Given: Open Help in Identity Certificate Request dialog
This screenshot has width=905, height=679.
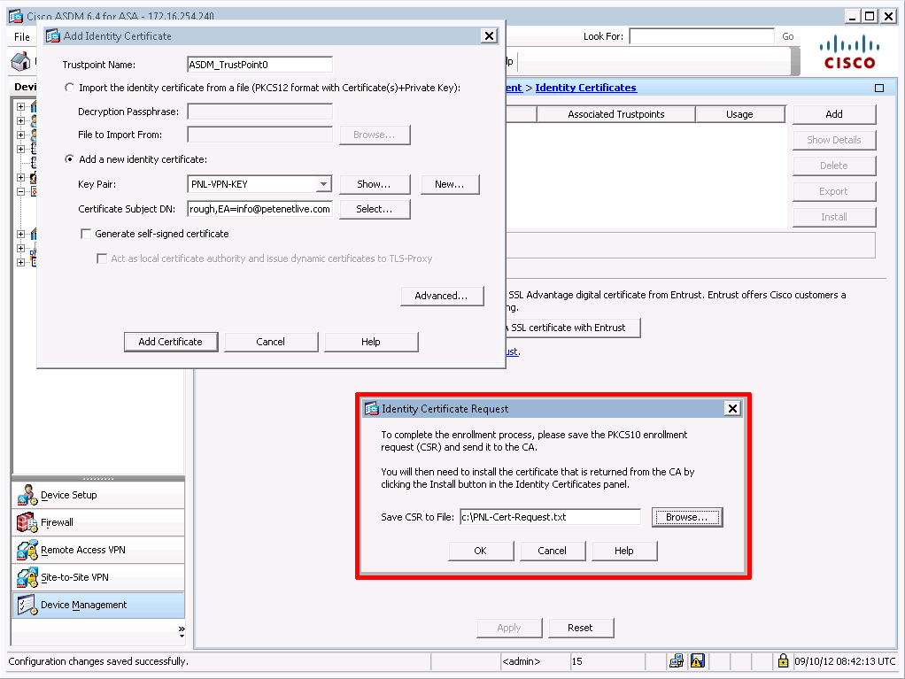Looking at the screenshot, I should click(624, 551).
